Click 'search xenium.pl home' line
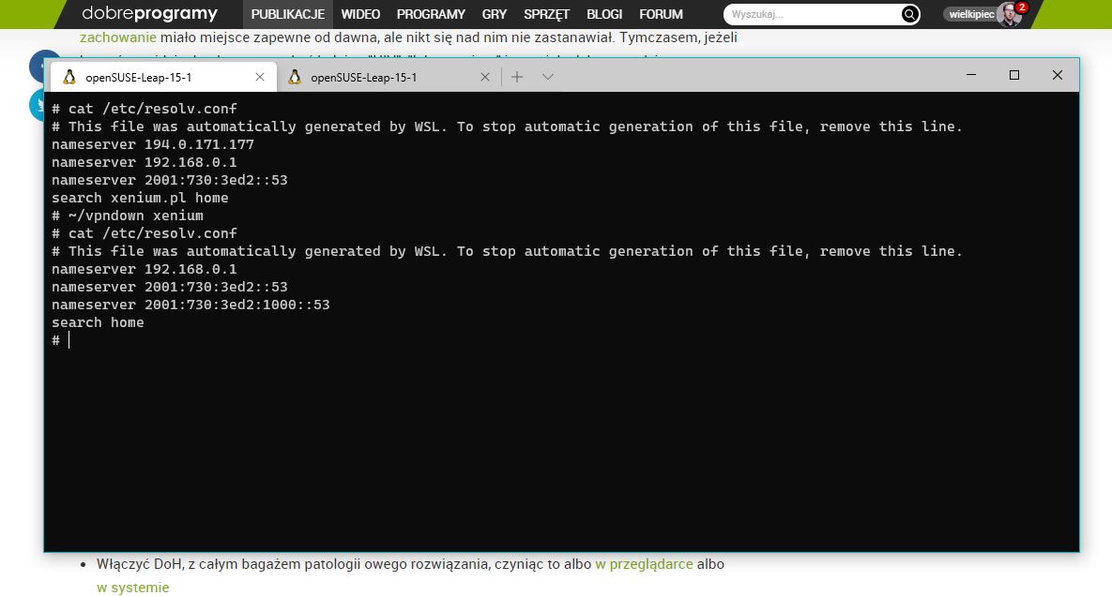 point(140,198)
